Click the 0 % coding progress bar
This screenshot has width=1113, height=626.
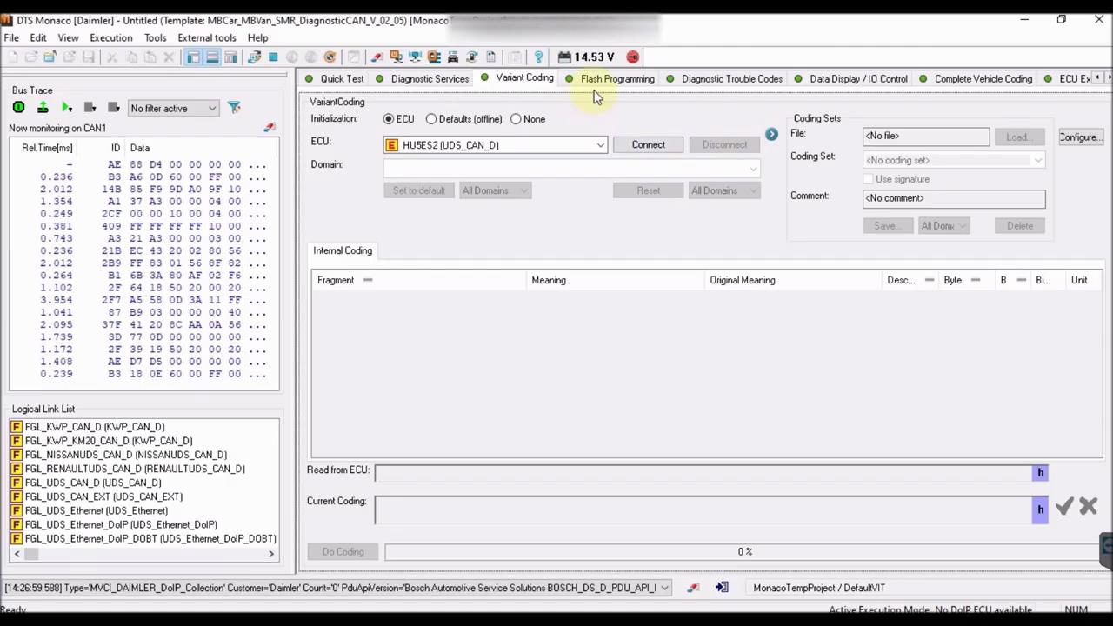pyautogui.click(x=744, y=551)
